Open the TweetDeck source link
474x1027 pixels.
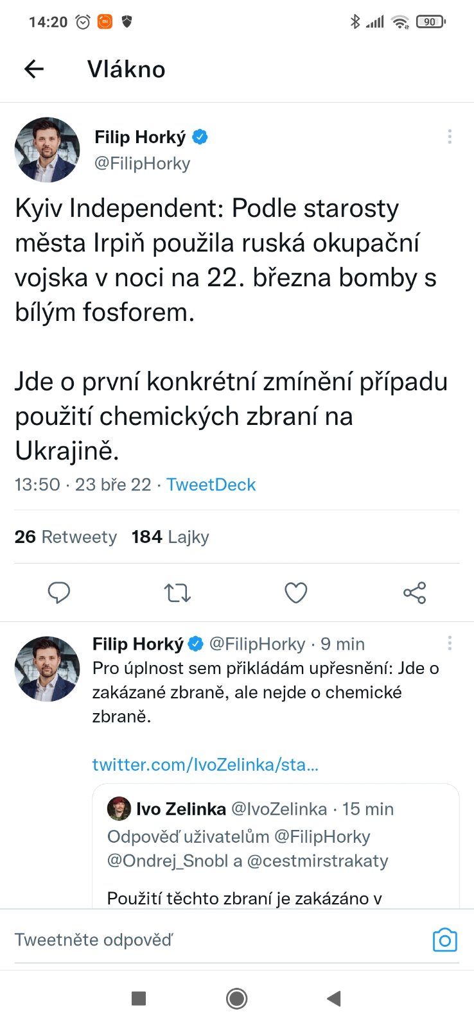(x=211, y=485)
